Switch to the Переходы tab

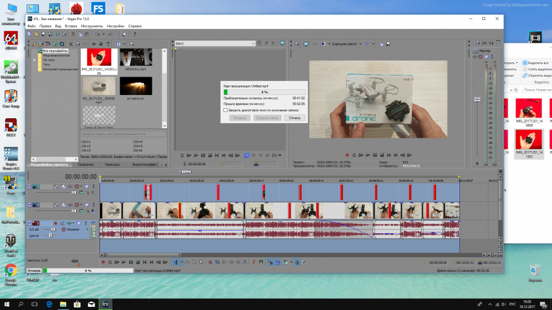[111, 165]
